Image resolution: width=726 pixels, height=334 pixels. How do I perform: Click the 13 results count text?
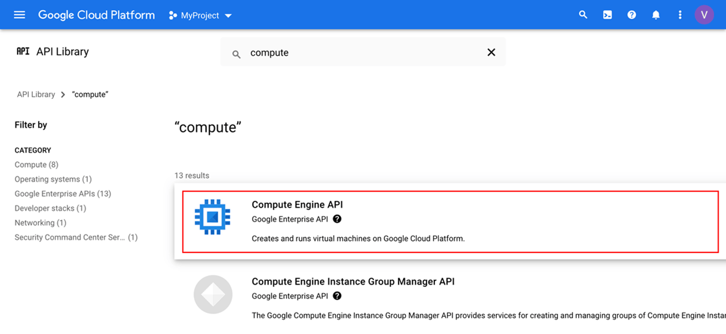pos(192,175)
